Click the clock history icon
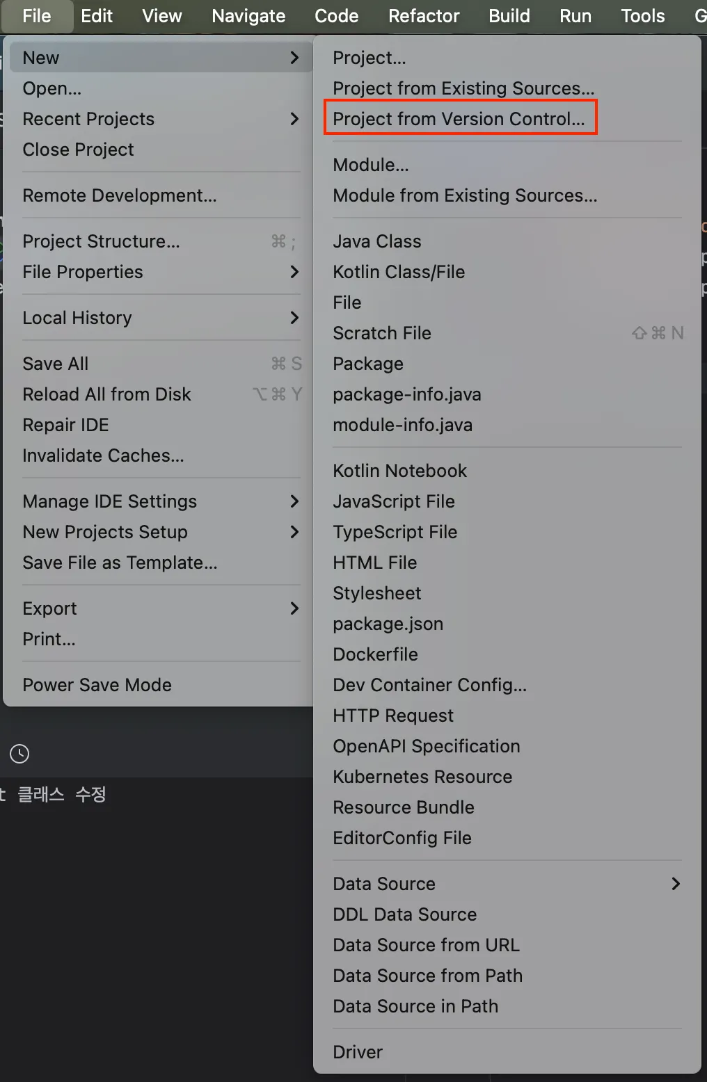Viewport: 707px width, 1082px height. tap(19, 754)
